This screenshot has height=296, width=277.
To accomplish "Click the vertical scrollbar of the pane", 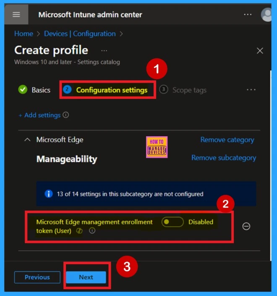I will pyautogui.click(x=271, y=165).
